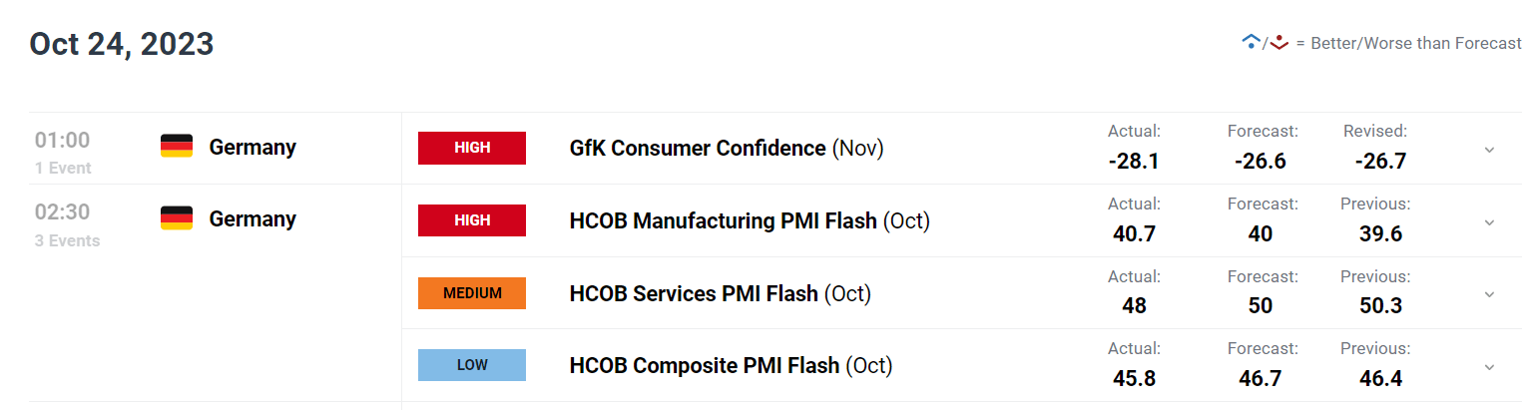The width and height of the screenshot is (1538, 410).
Task: Expand GfK Consumer Confidence row details
Action: [1489, 150]
